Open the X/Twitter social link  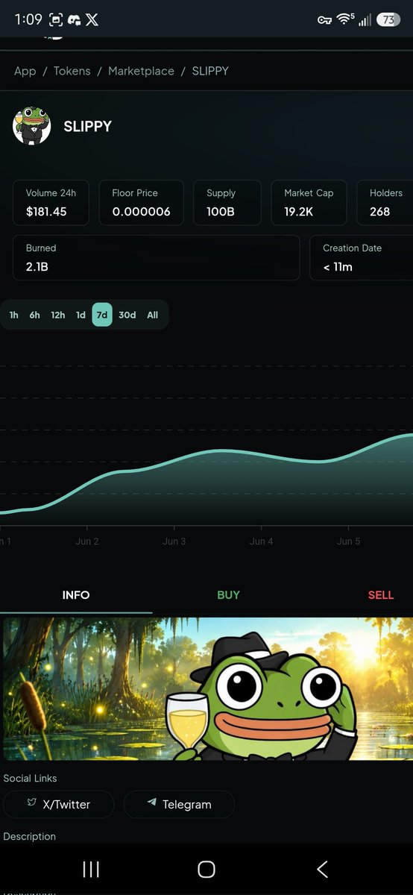pyautogui.click(x=59, y=804)
